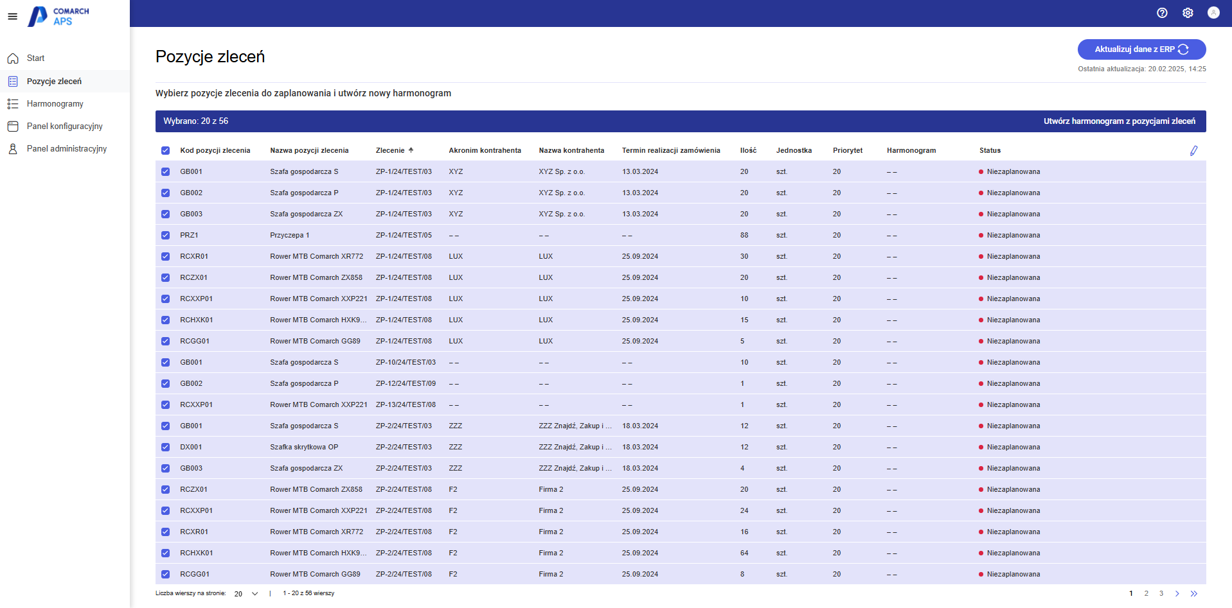Go to next page arrow
Image resolution: width=1232 pixels, height=608 pixels.
pyautogui.click(x=1177, y=594)
